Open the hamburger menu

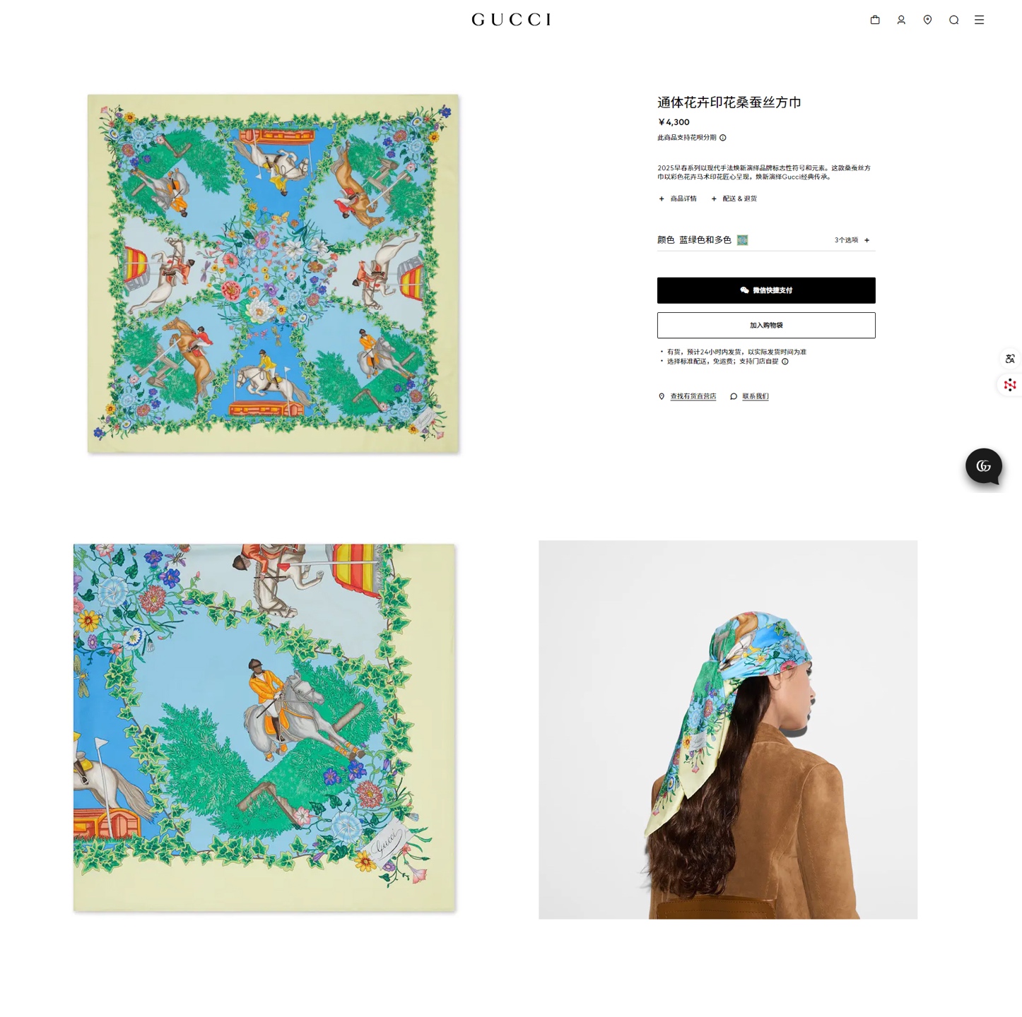coord(980,20)
